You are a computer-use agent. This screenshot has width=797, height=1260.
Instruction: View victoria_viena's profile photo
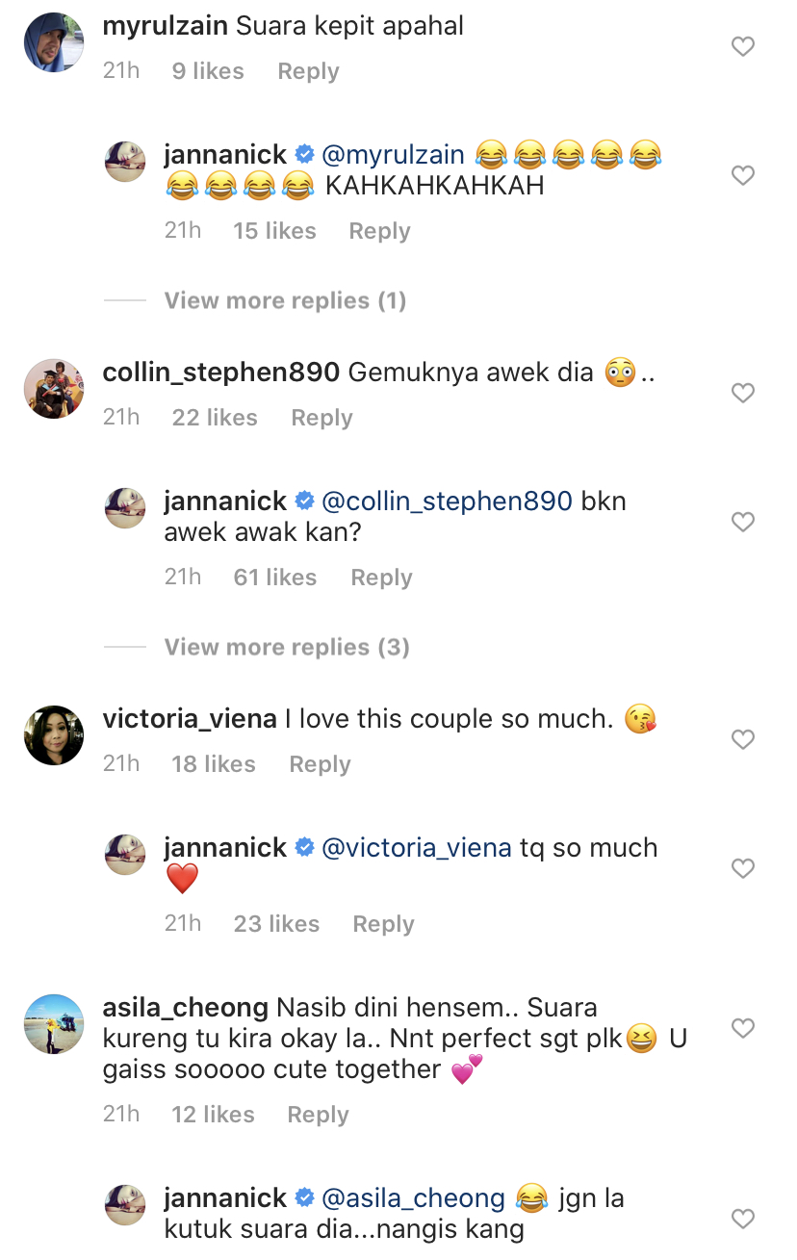[53, 735]
